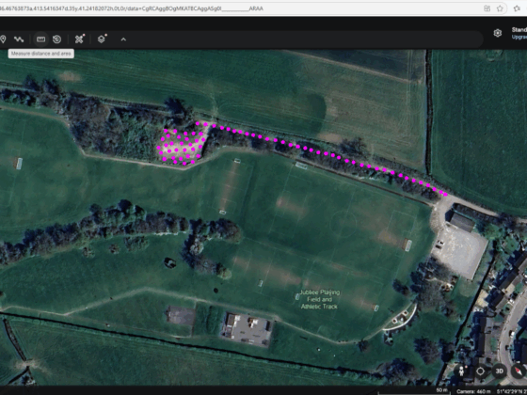Select the Add placemark pin tool
The image size is (527, 395).
coord(3,39)
